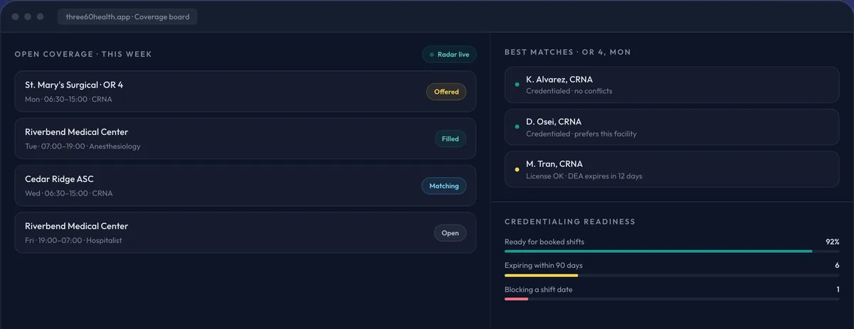
Task: Click the green dot in Radar live pill
Action: point(432,55)
